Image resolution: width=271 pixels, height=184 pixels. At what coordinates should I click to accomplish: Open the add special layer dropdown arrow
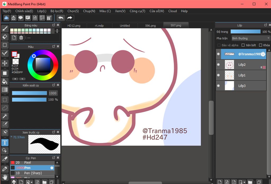click(x=244, y=182)
